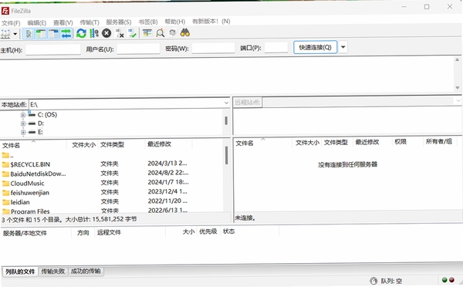The image size is (463, 287).
Task: Search for files with binoculars icon
Action: point(185,32)
